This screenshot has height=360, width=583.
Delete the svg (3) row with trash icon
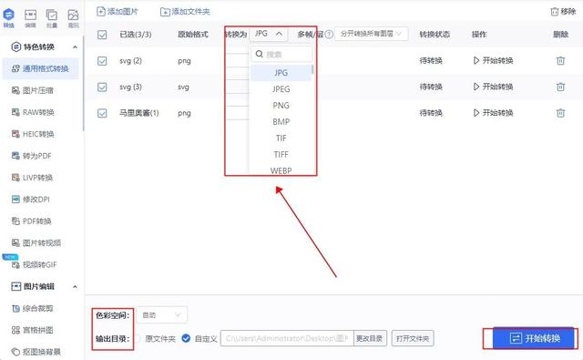click(560, 87)
